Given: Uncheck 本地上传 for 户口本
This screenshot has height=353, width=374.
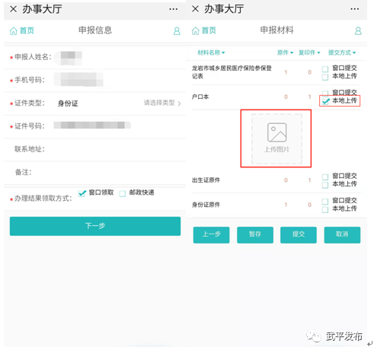Looking at the screenshot, I should pos(325,101).
